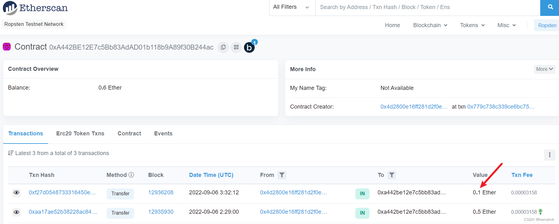Viewport: 559px width, 224px height.
Task: Click the date 2022-09-06 2:29:00
Action: (214, 212)
